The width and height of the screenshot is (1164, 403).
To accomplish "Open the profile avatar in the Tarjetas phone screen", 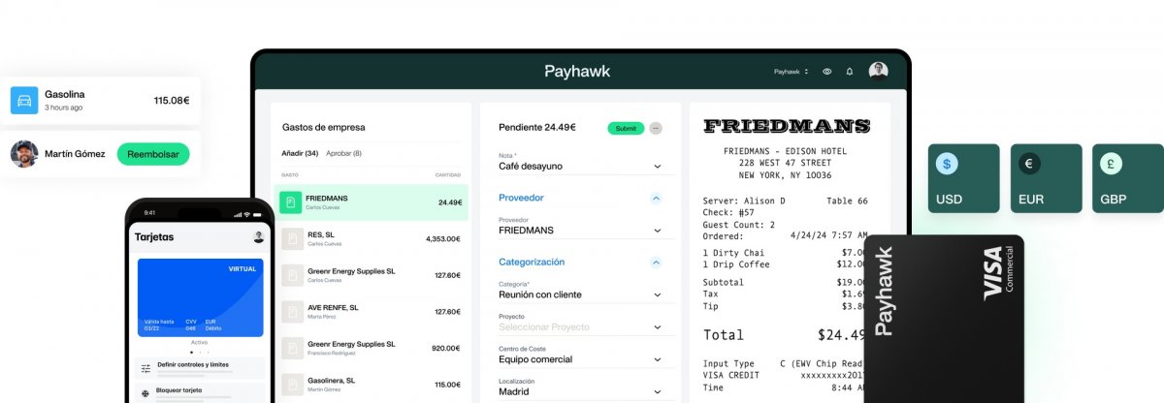I will point(258,237).
